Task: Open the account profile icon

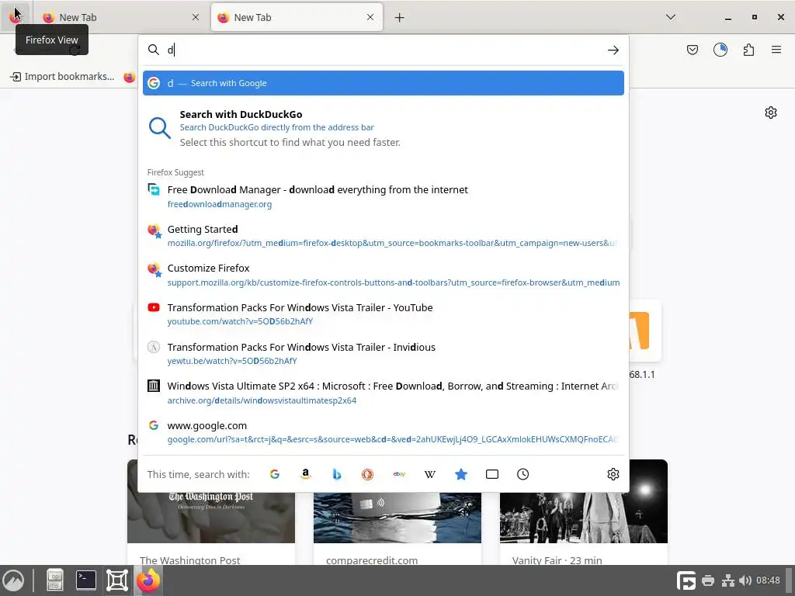Action: (x=720, y=50)
